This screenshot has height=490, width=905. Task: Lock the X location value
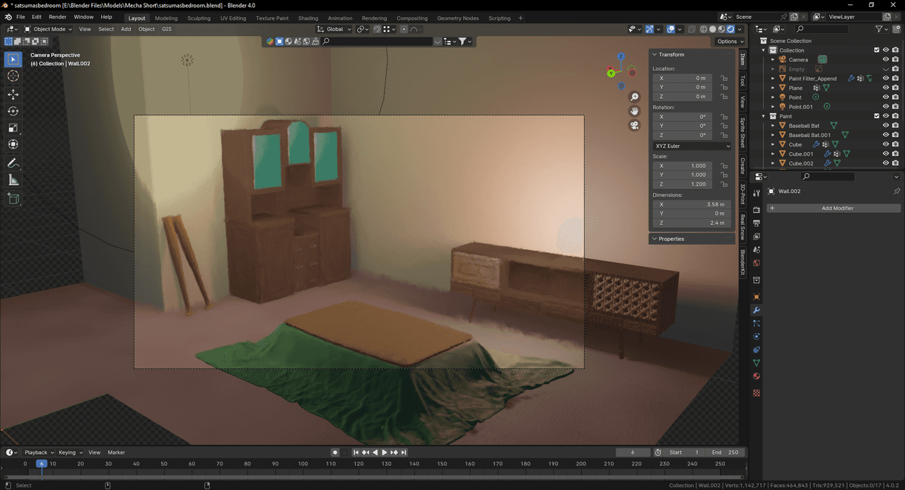click(x=724, y=78)
